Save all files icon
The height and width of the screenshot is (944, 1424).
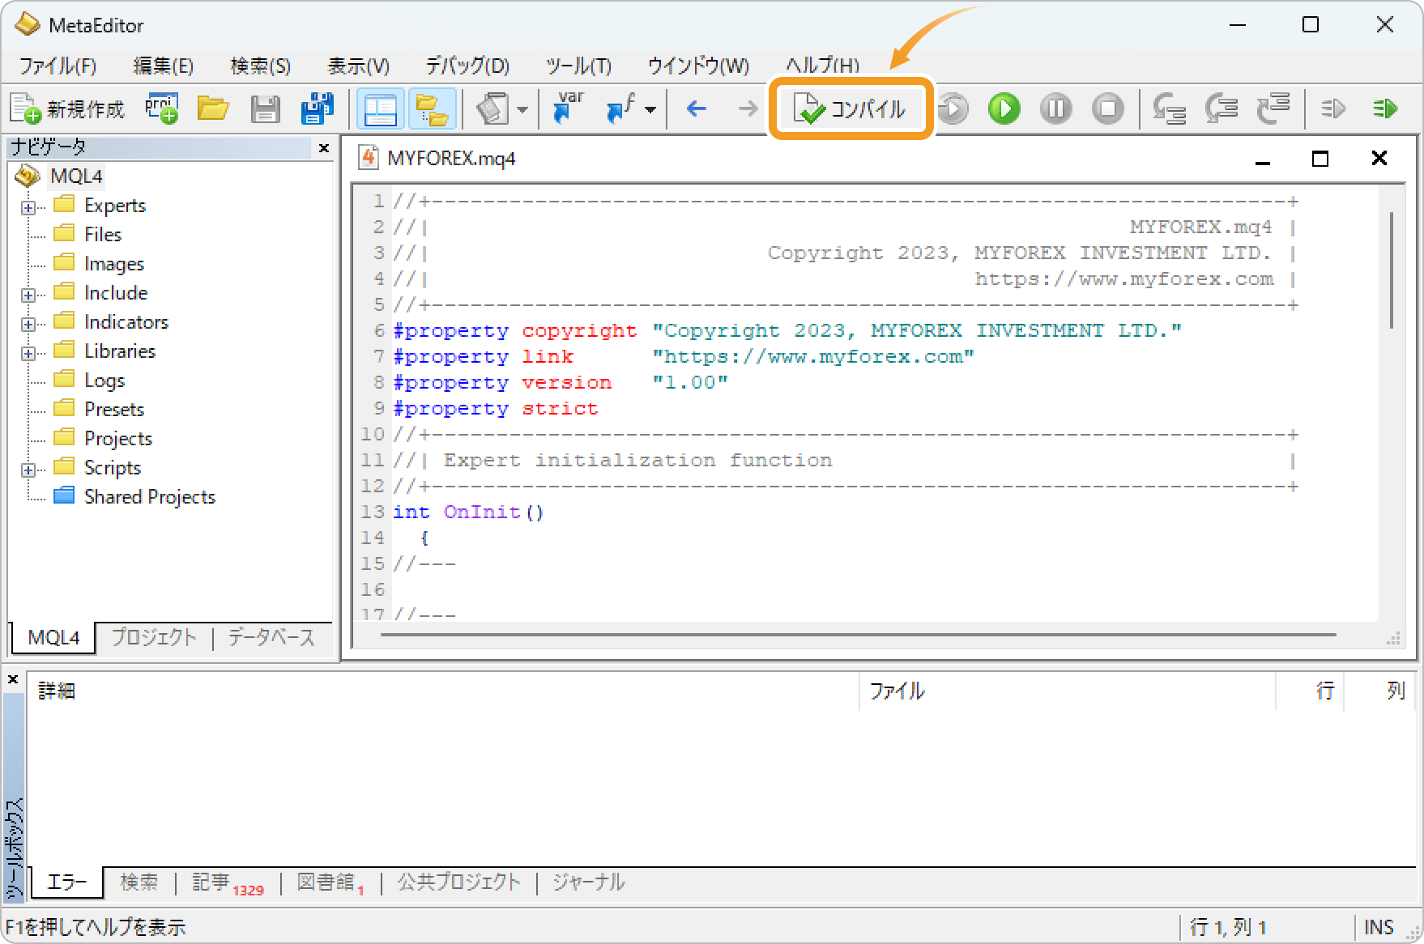tap(317, 108)
